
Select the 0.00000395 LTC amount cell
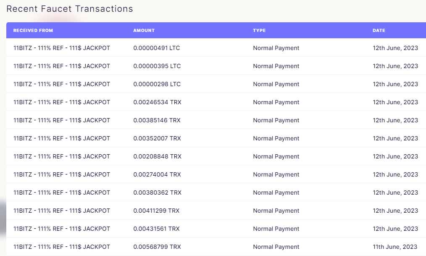pyautogui.click(x=157, y=66)
